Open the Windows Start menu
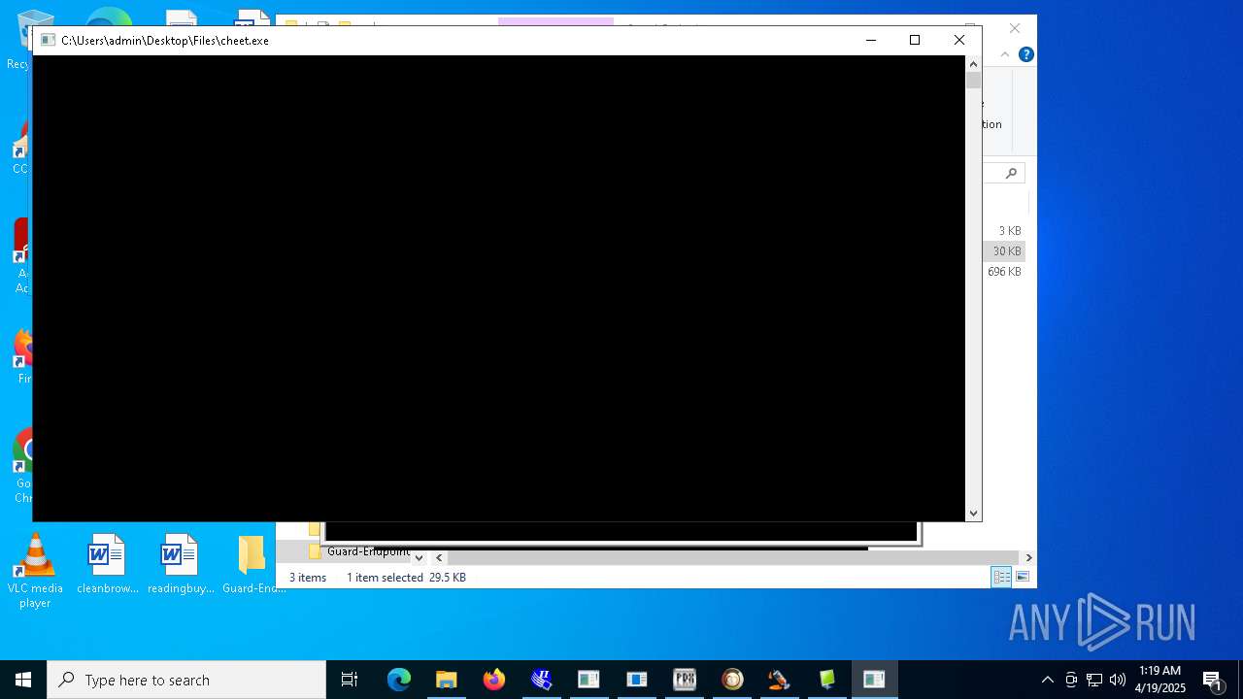The width and height of the screenshot is (1243, 699). [23, 680]
